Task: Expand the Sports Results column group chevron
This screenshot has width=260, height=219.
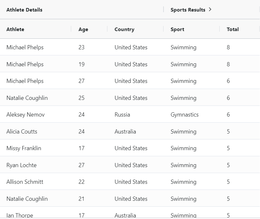Action: (210, 10)
